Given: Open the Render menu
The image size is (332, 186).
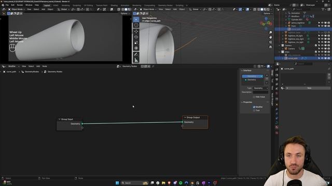Looking at the screenshot, I should pyautogui.click(x=20, y=5).
